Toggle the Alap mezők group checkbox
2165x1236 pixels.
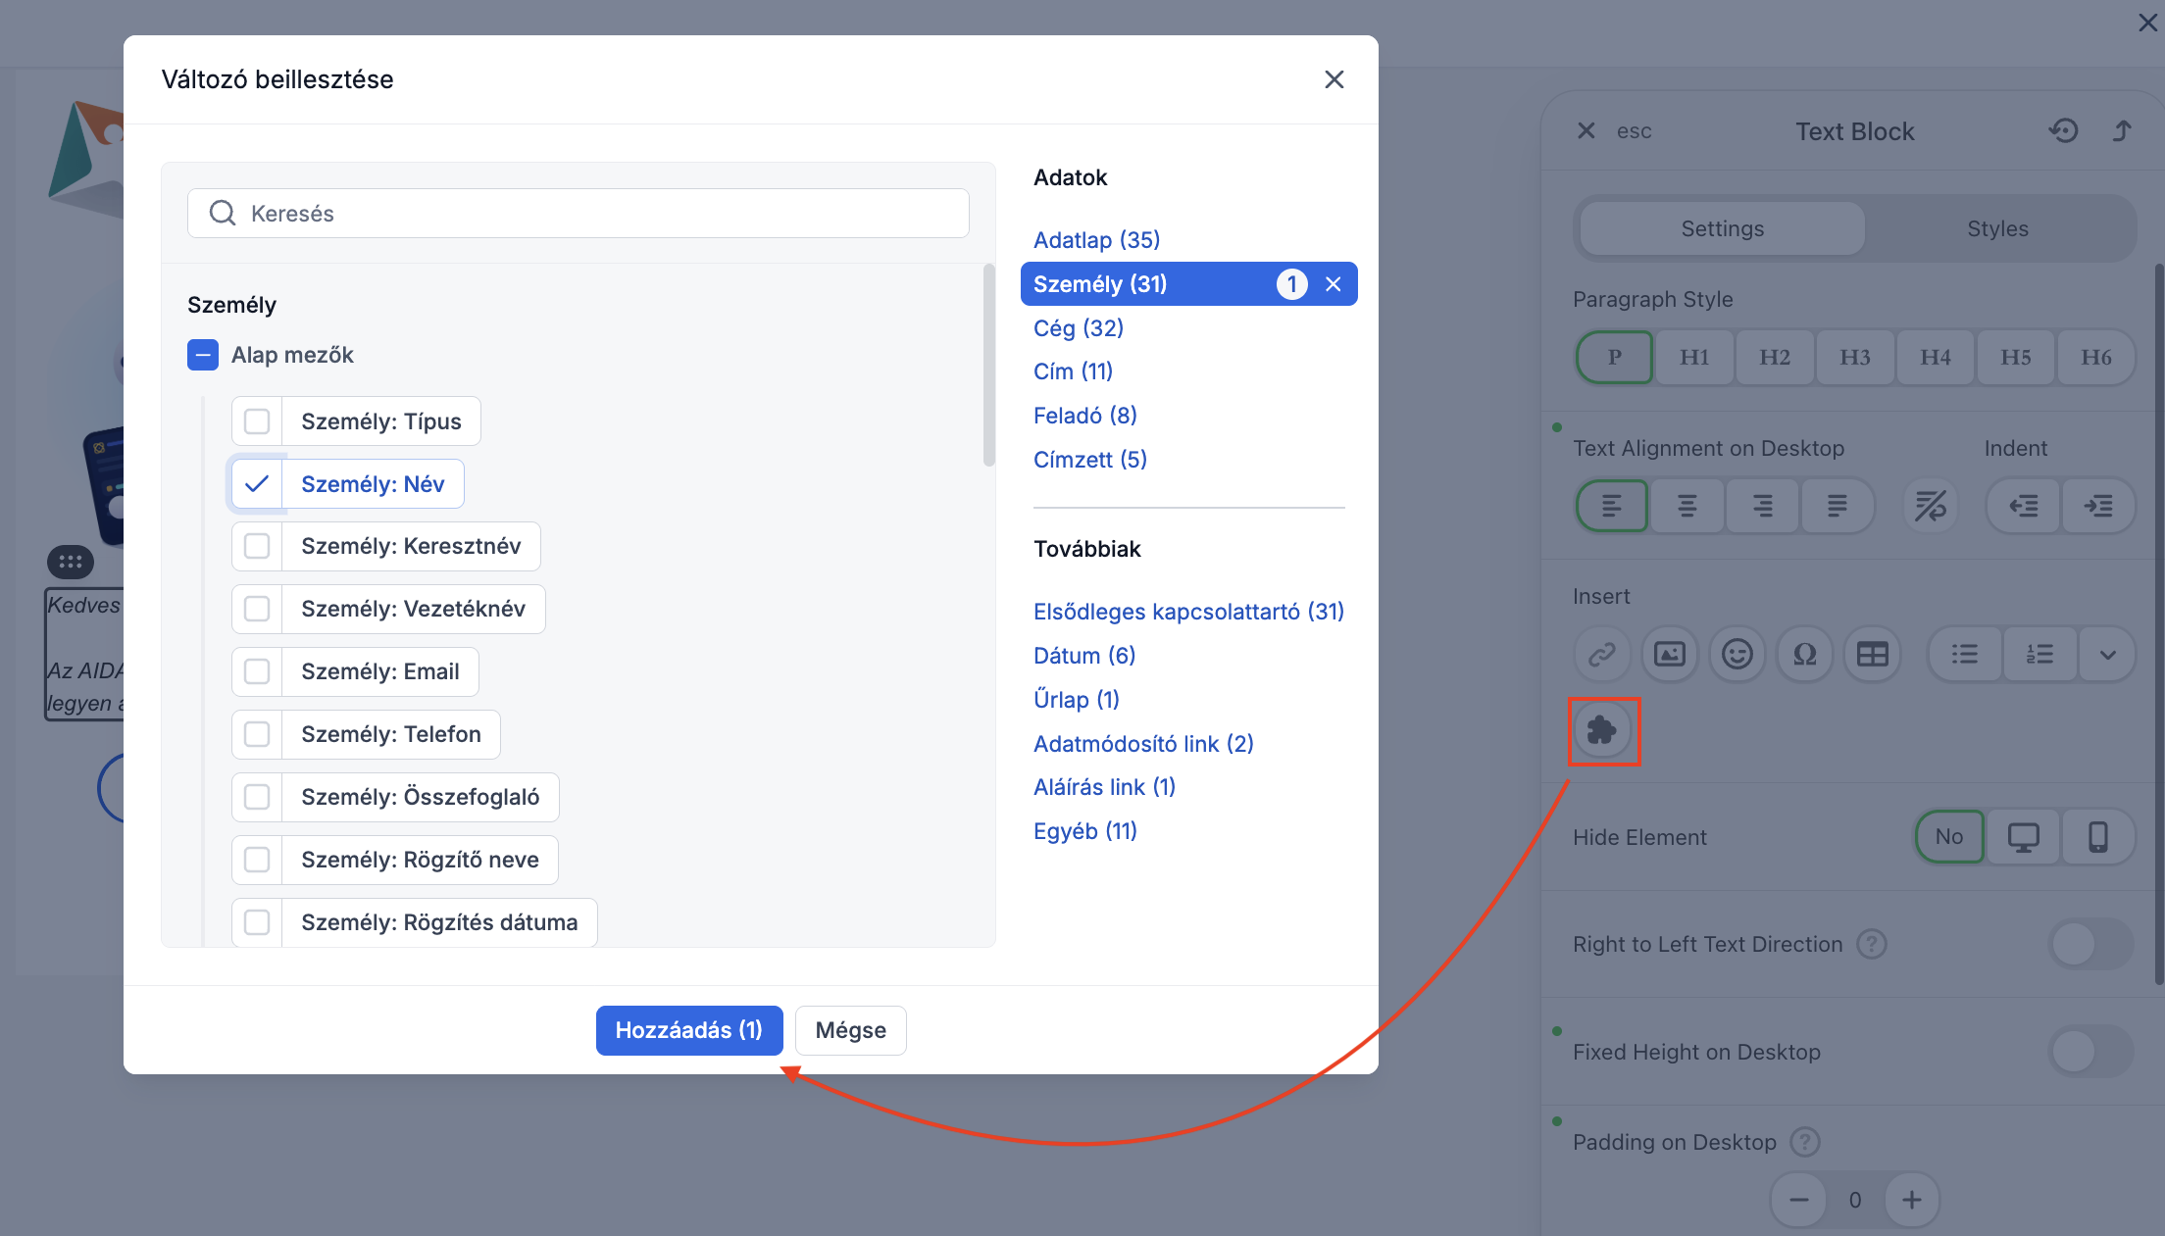pyautogui.click(x=203, y=355)
